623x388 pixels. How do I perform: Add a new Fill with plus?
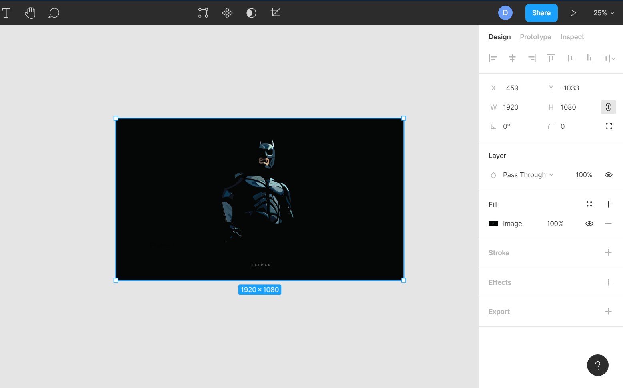(608, 204)
